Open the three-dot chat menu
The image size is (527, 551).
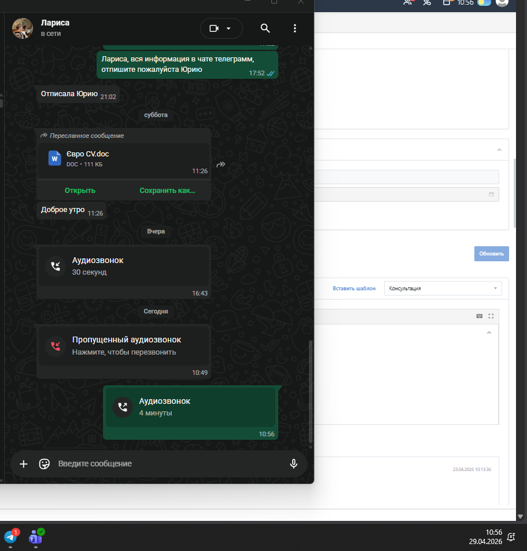294,28
